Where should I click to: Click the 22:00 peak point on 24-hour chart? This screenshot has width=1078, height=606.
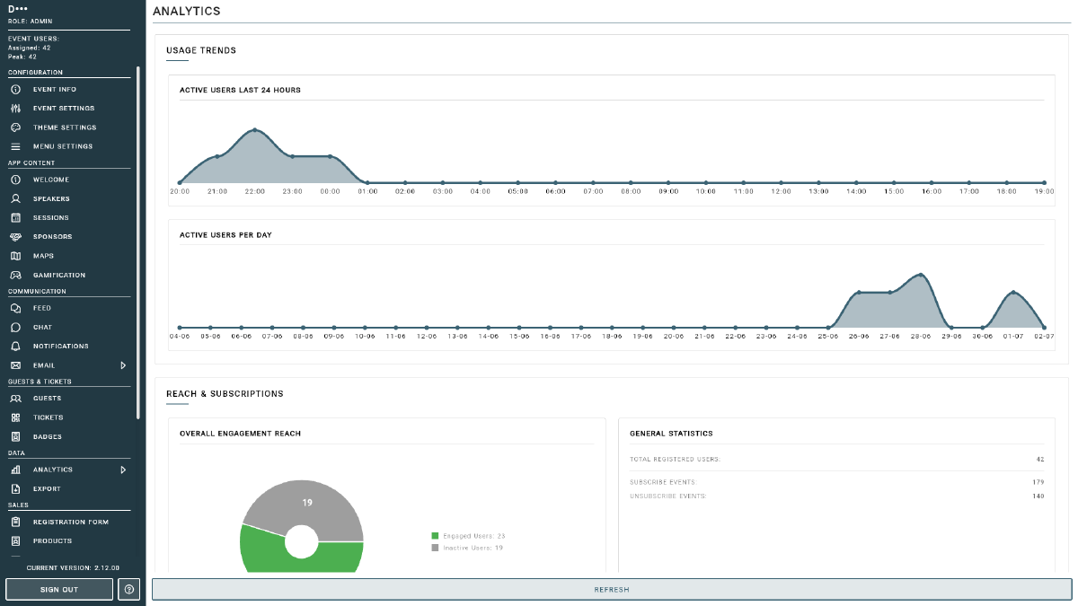point(255,129)
